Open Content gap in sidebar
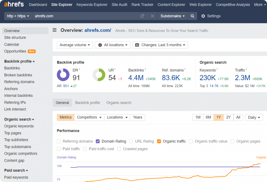The image size is (267, 182). pyautogui.click(x=14, y=160)
